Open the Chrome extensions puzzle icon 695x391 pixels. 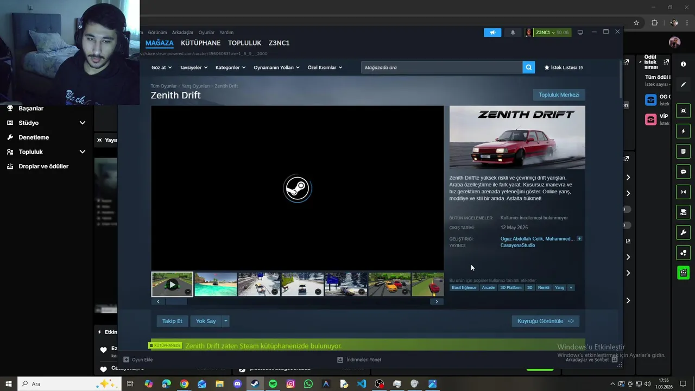click(654, 23)
